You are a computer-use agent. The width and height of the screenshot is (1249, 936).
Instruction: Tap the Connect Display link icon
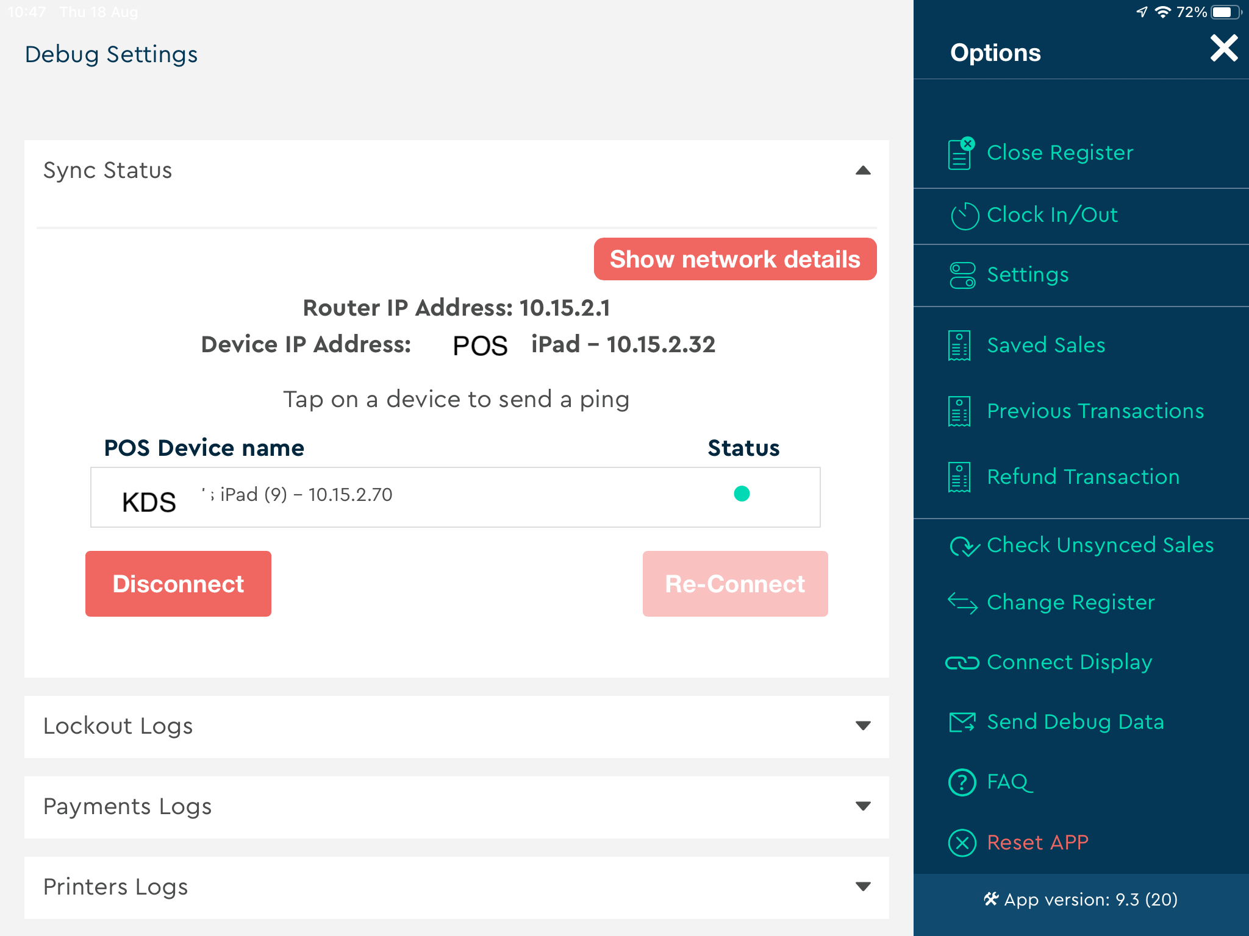coord(962,662)
